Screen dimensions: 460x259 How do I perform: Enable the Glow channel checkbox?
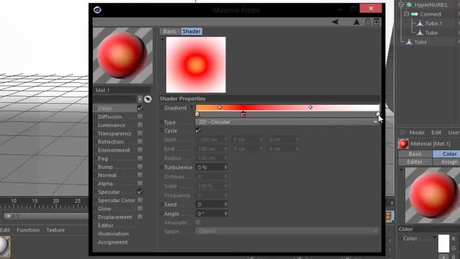(140, 208)
